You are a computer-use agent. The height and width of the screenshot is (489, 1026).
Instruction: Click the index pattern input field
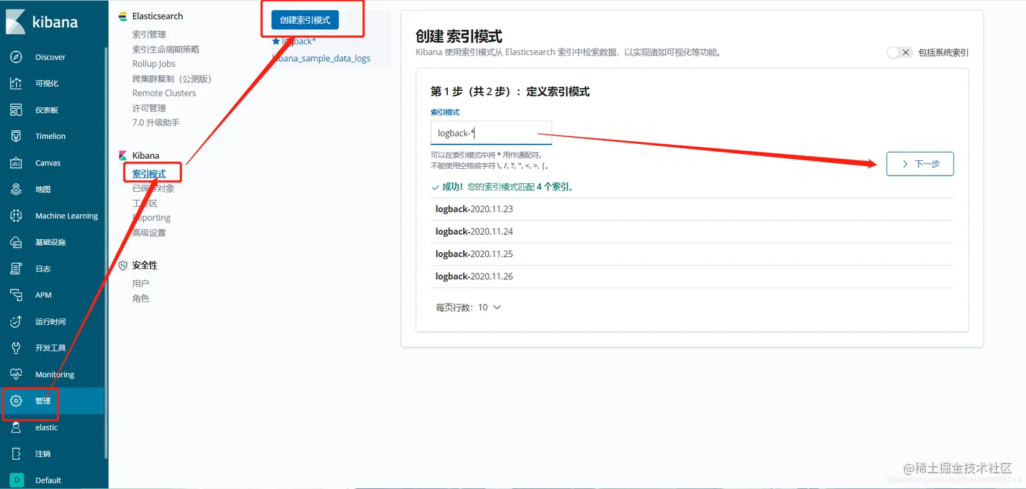click(491, 133)
